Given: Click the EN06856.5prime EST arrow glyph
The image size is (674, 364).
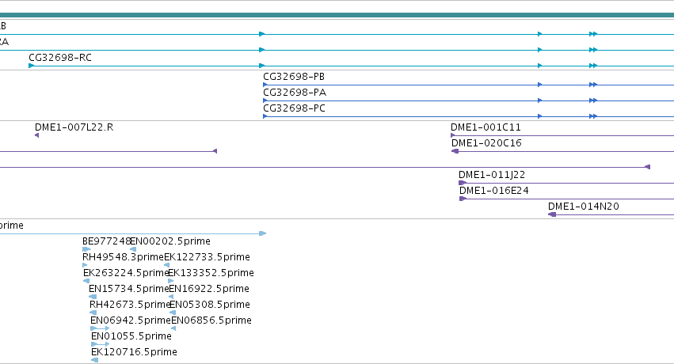Looking at the screenshot, I should [x=173, y=328].
